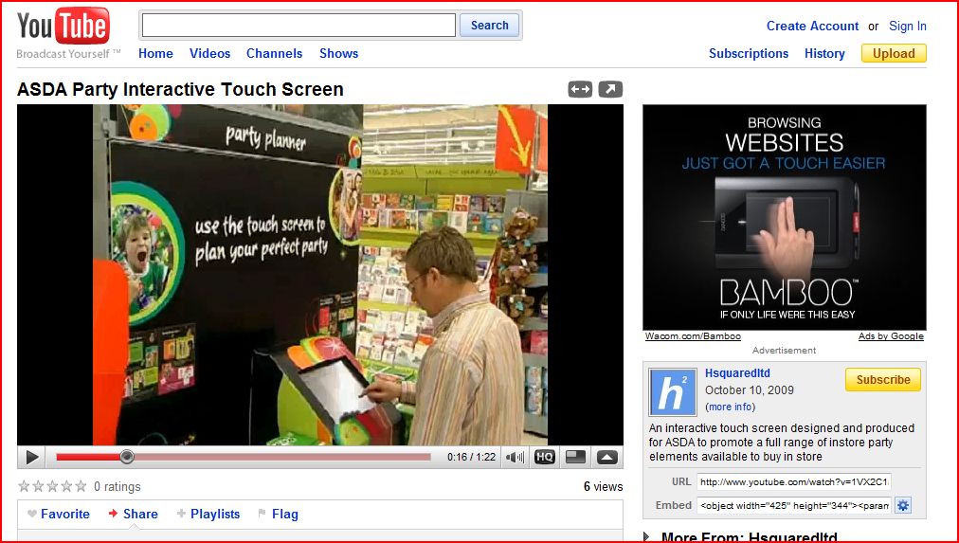Click the YouTube logo

[x=63, y=26]
